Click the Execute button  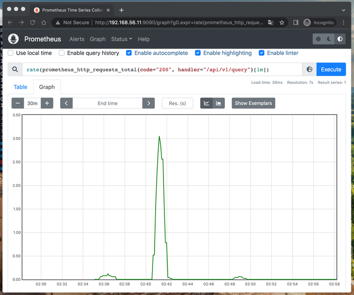[331, 69]
